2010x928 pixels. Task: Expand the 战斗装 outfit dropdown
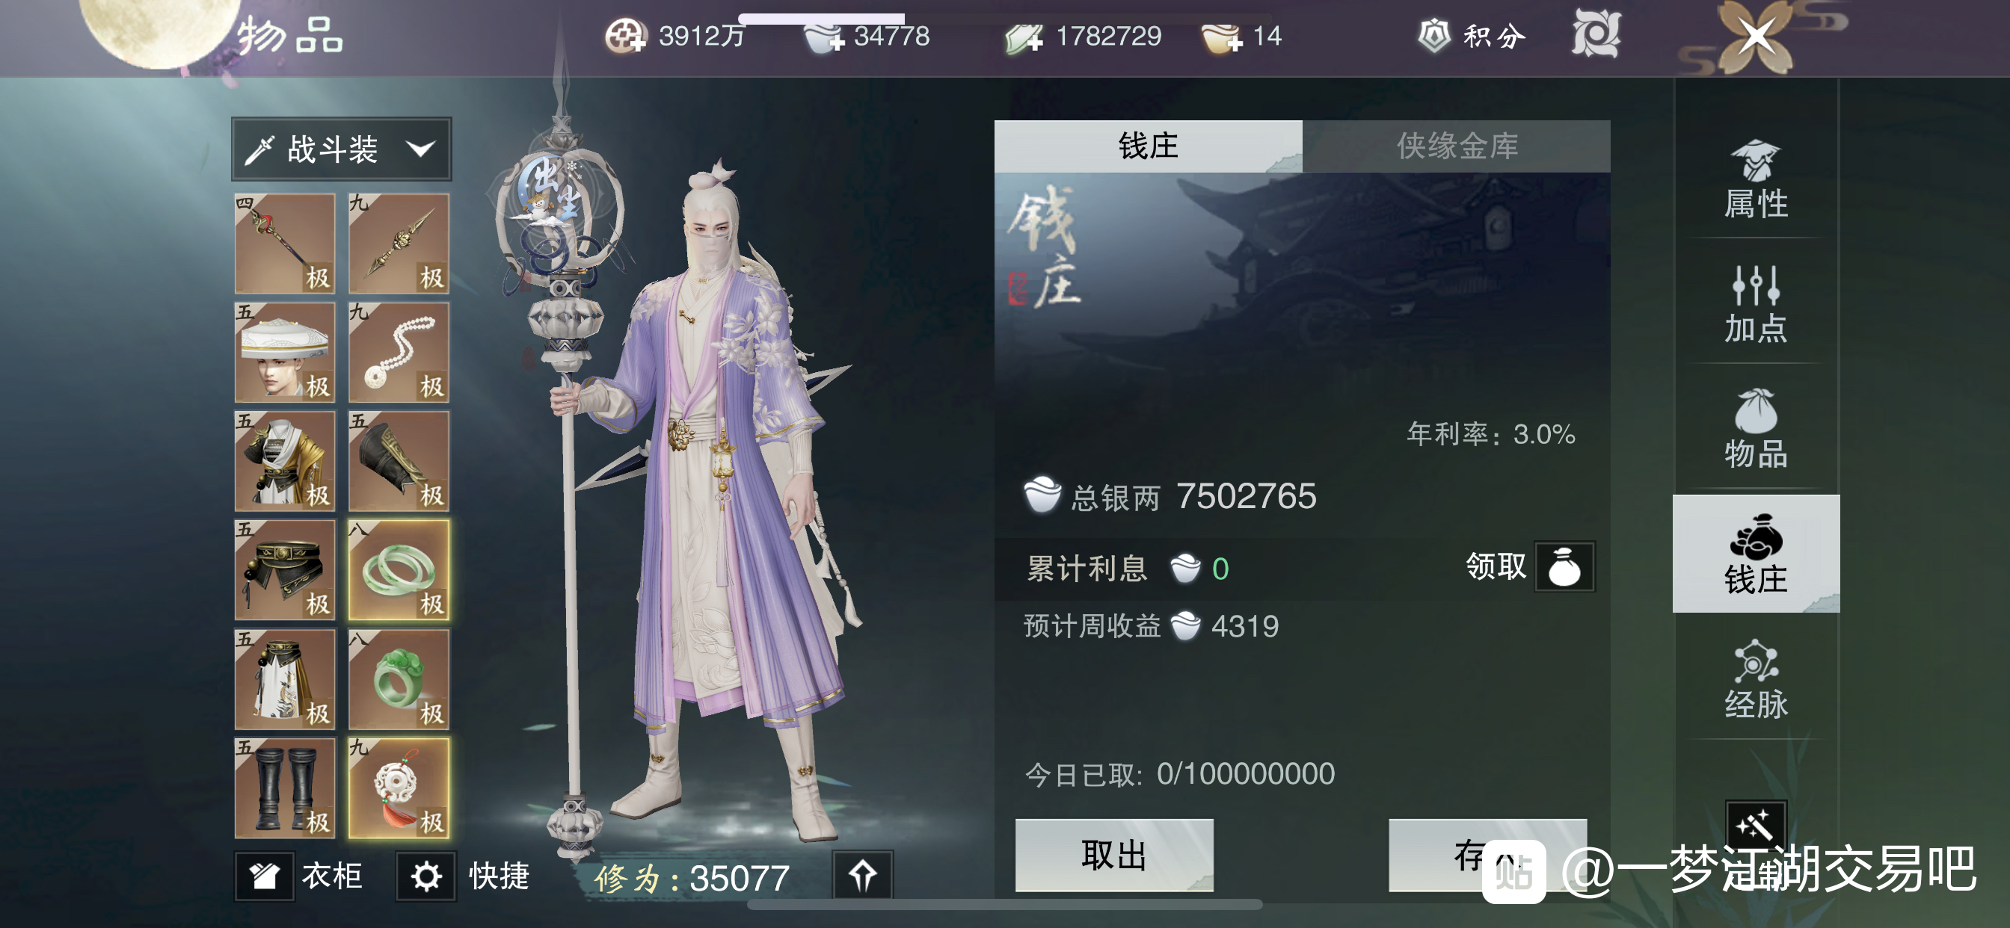(341, 149)
